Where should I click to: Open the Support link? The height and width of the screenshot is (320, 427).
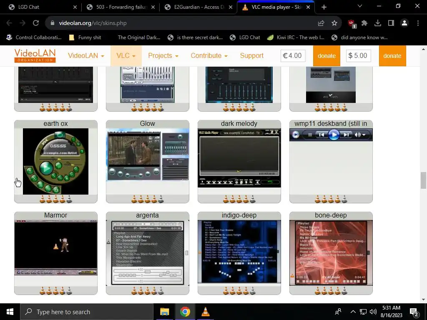pos(251,55)
